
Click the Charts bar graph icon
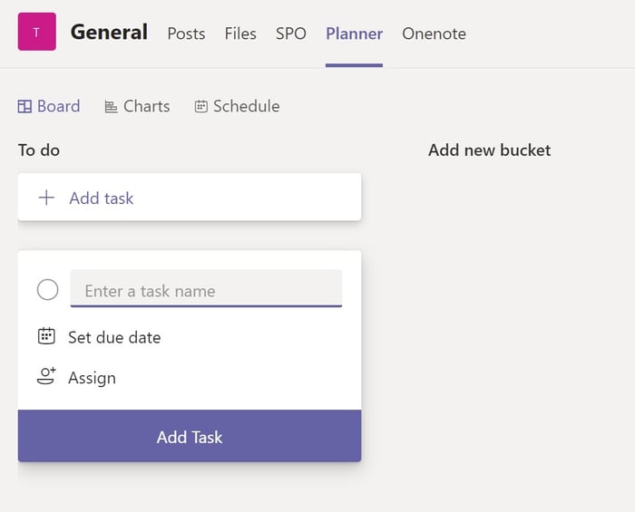(111, 107)
